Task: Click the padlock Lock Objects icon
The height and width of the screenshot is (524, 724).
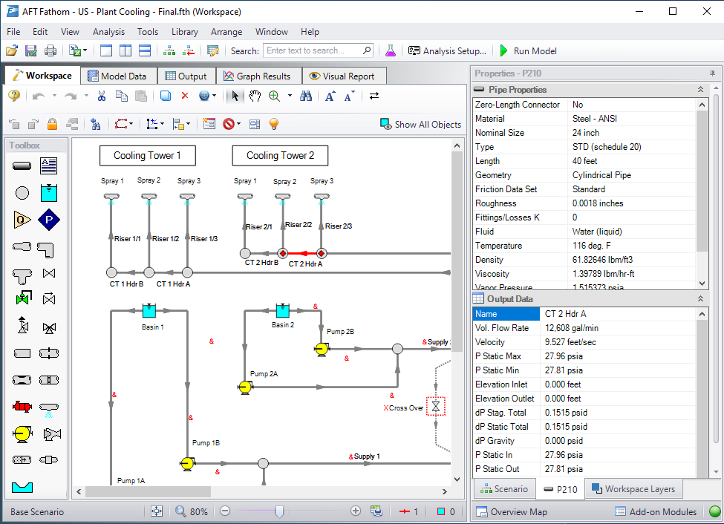Action: pos(53,124)
